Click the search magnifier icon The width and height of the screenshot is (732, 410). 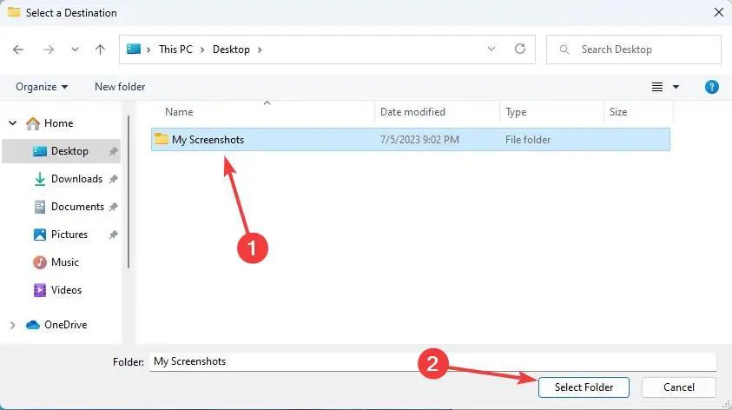tap(564, 49)
